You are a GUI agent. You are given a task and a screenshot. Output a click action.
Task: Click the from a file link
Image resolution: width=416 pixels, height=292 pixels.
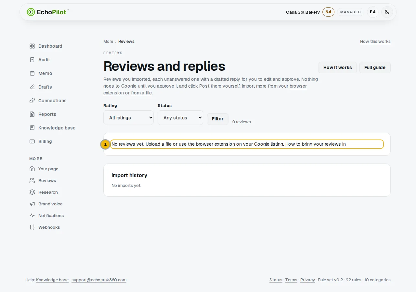(x=141, y=93)
